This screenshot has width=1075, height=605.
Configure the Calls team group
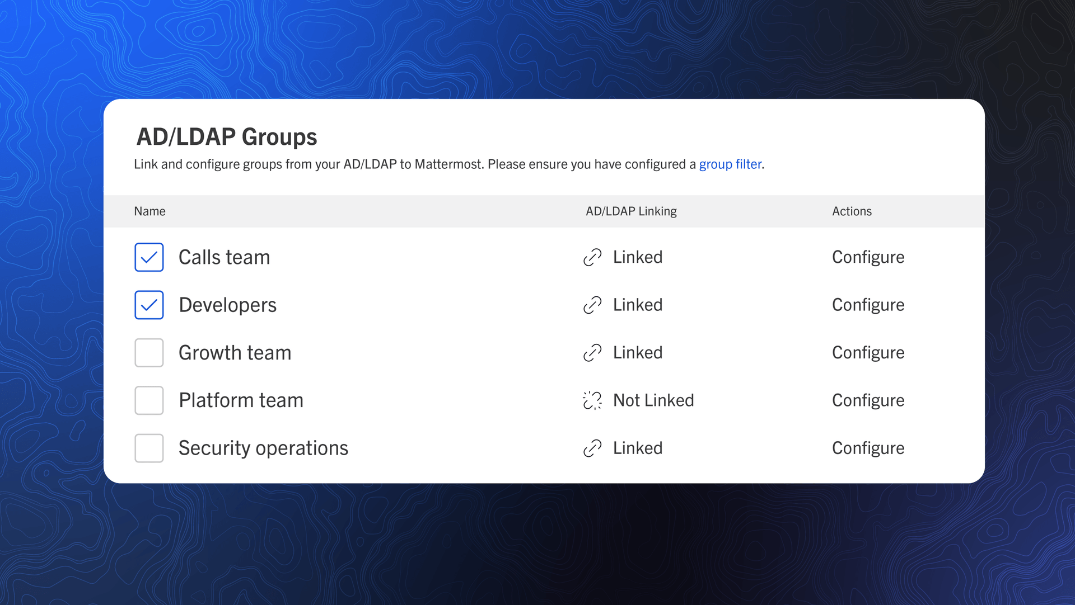pyautogui.click(x=868, y=257)
